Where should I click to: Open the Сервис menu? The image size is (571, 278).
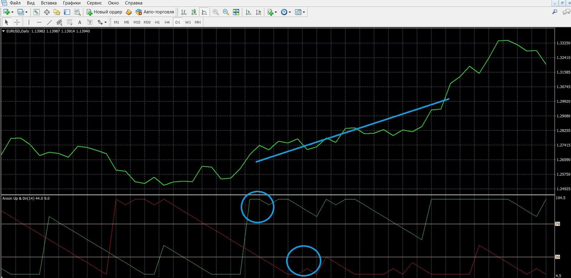[94, 3]
